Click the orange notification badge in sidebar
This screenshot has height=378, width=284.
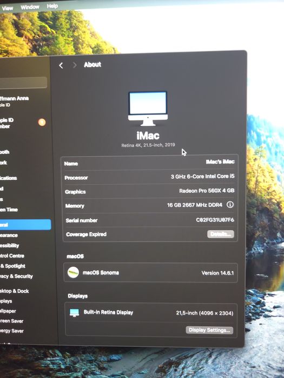pyautogui.click(x=42, y=122)
